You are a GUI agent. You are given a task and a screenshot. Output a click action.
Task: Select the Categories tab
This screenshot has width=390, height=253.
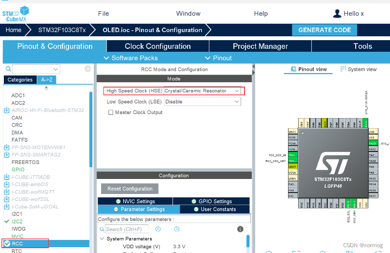tap(20, 80)
